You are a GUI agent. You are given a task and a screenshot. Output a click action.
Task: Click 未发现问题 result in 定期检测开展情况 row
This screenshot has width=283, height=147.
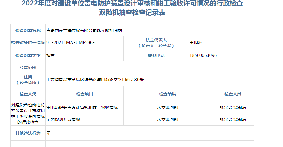(167, 119)
